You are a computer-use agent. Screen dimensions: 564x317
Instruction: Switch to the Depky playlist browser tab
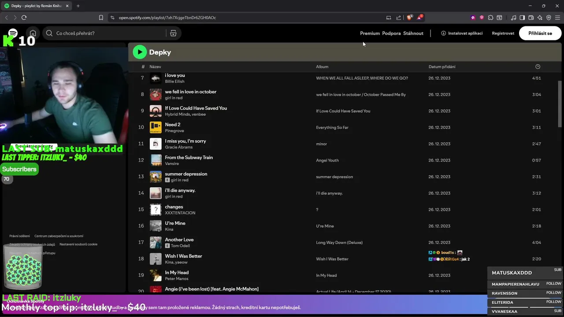(36, 6)
